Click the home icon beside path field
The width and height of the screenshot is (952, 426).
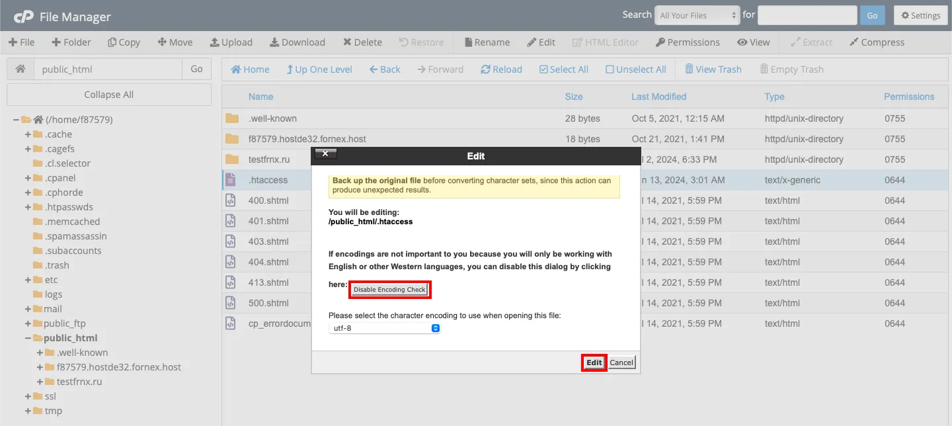tap(20, 69)
